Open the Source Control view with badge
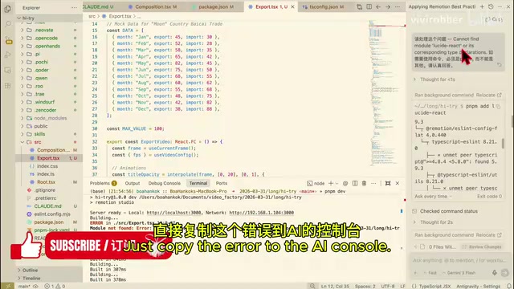The width and height of the screenshot is (514, 289). tap(9, 41)
